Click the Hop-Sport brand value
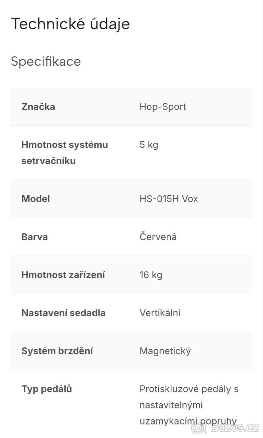Screen dimensions: 263x438 pyautogui.click(x=163, y=107)
